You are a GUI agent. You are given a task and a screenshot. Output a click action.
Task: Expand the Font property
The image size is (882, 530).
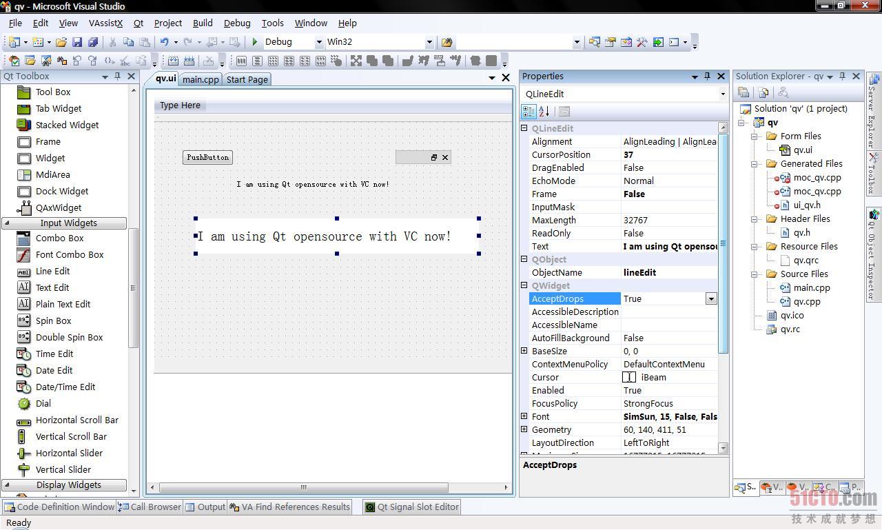coord(524,416)
